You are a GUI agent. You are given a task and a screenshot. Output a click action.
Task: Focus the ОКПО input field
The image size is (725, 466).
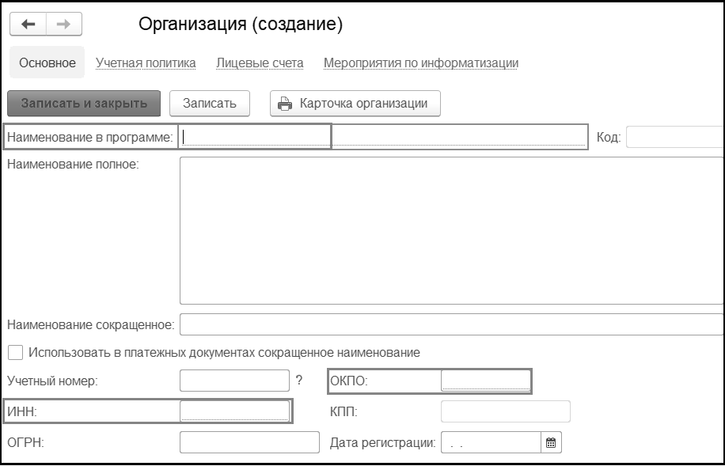[484, 381]
